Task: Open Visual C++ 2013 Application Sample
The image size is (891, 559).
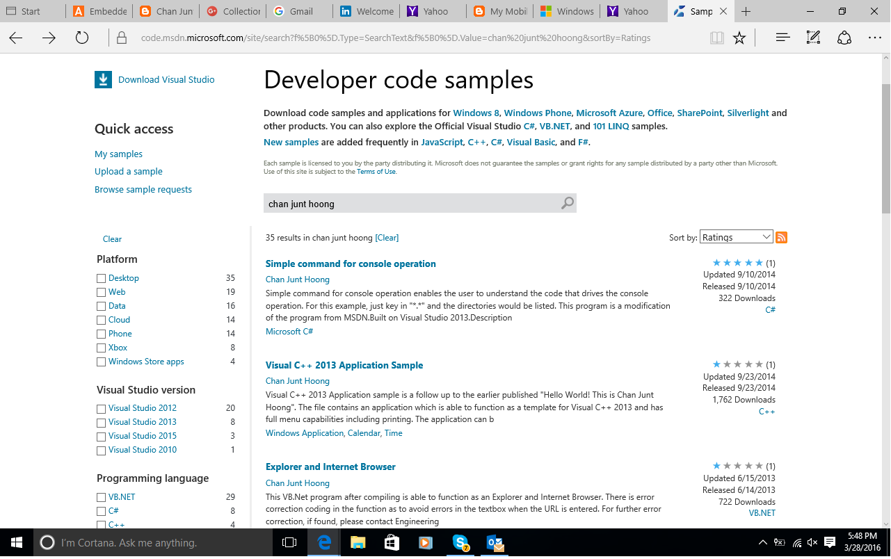Action: coord(344,365)
